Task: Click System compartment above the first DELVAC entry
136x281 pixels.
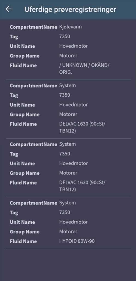Action: pos(68,85)
